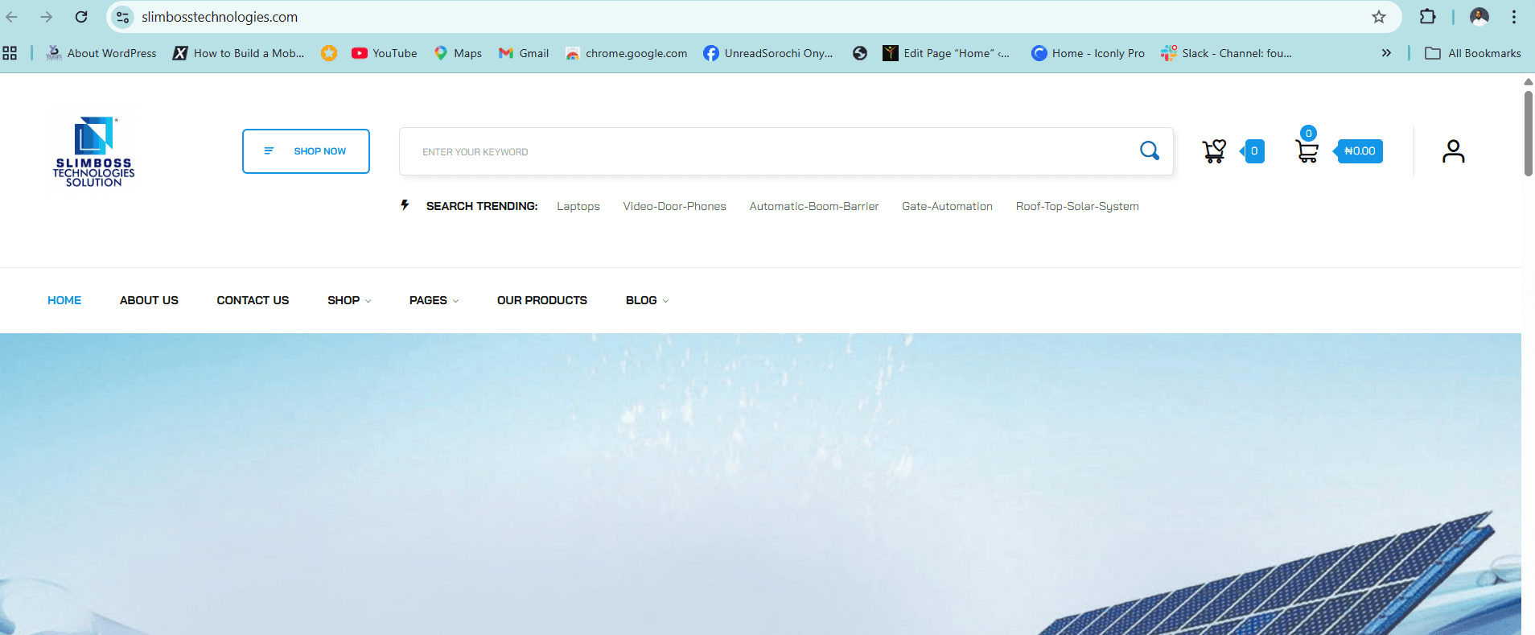Expand the BLOG dropdown menu
The image size is (1535, 635).
click(647, 300)
